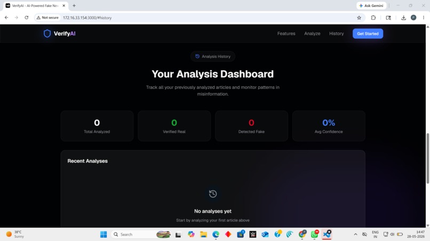Open the weather widget showing 38°C Sunny
This screenshot has width=430, height=241.
(15, 235)
